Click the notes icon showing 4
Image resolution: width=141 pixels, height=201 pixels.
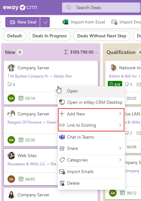point(10,84)
